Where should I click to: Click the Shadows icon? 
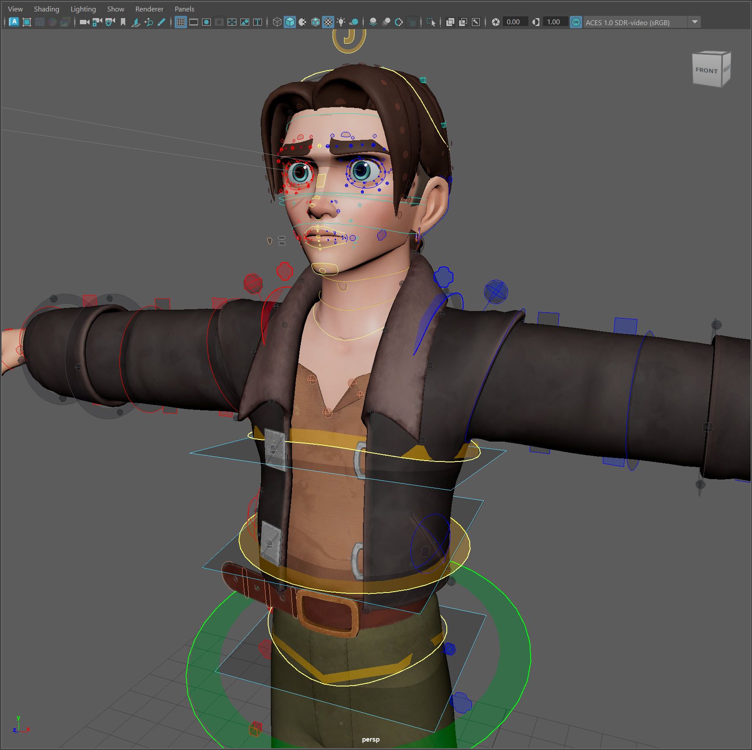click(x=354, y=22)
